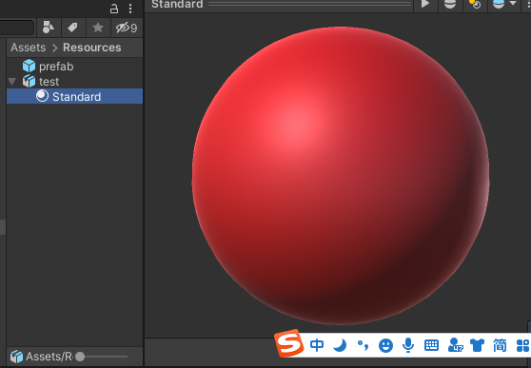The height and width of the screenshot is (368, 531).
Task: Toggle Sogou simplified Chinese 简
Action: (500, 345)
